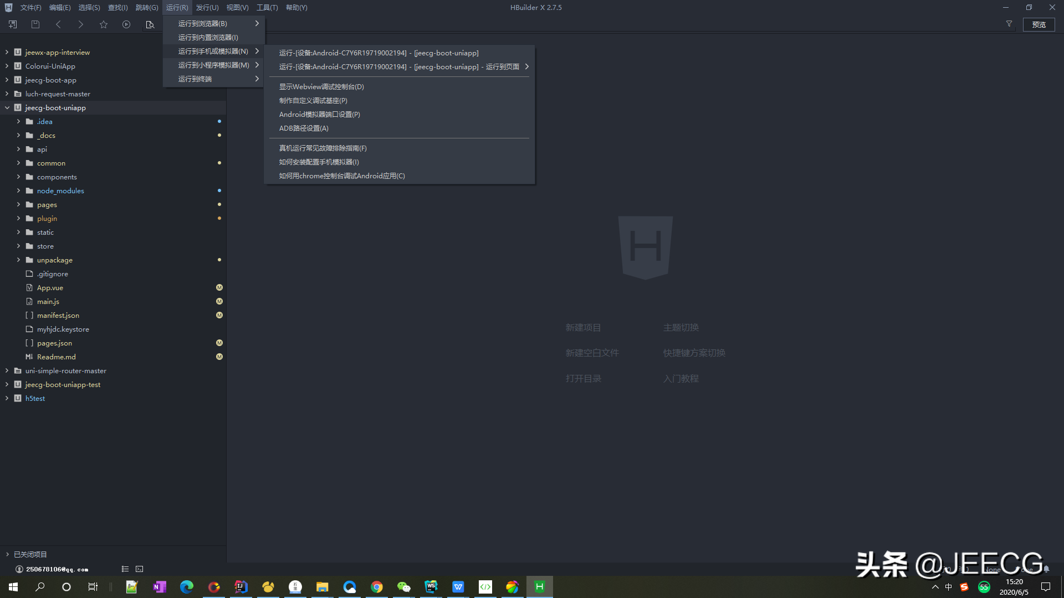Click the Sogou input method tray icon
The width and height of the screenshot is (1064, 598).
(x=964, y=587)
